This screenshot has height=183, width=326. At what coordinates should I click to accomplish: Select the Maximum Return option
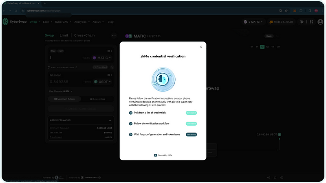click(x=64, y=99)
